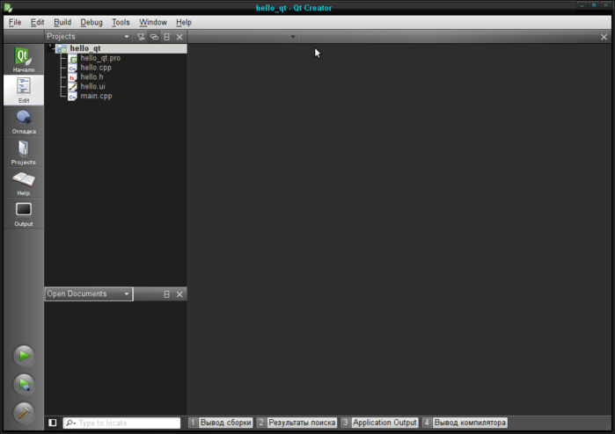
Task: Open the Help menu
Action: pyautogui.click(x=184, y=22)
